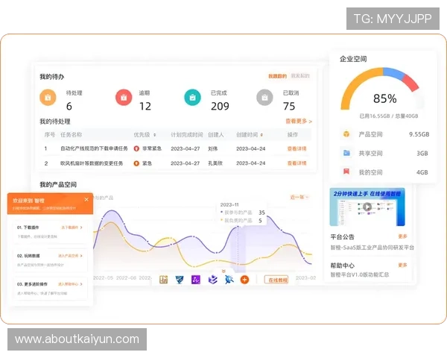Click 更多 beside 帮助中心
Image resolution: width=447 pixels, height=358 pixels.
click(402, 266)
